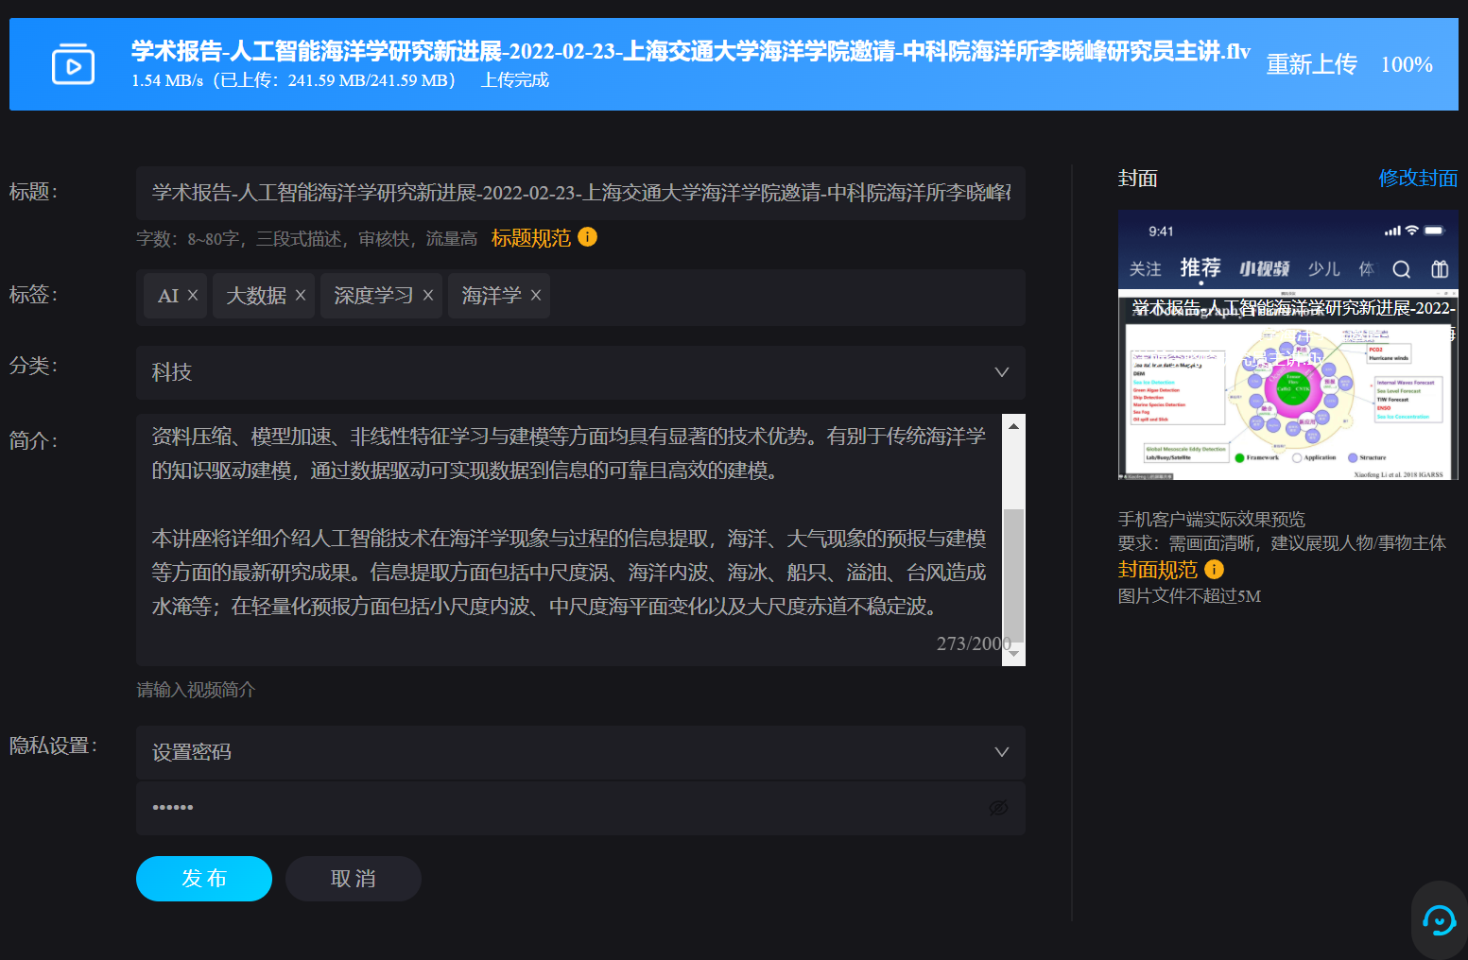The width and height of the screenshot is (1468, 960).
Task: Remove the 大数据 tag
Action: click(301, 296)
